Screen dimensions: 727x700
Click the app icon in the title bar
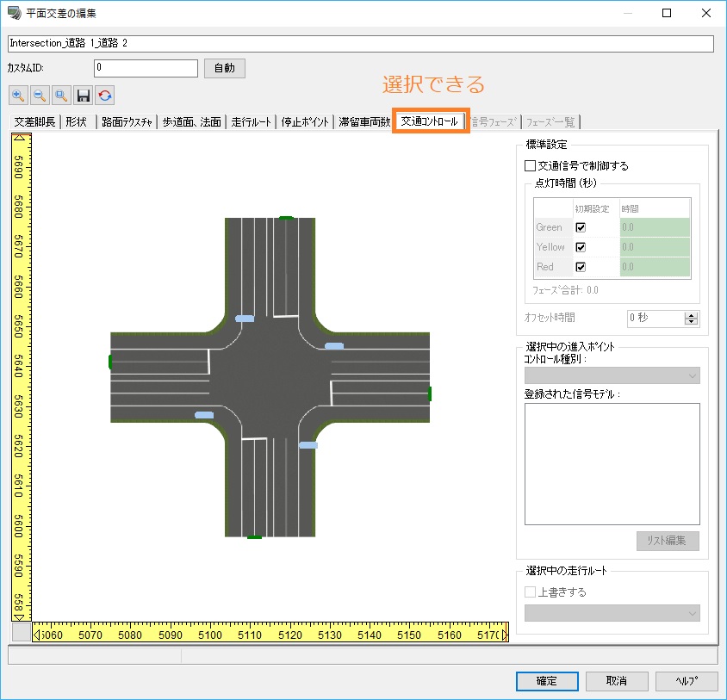click(x=13, y=13)
